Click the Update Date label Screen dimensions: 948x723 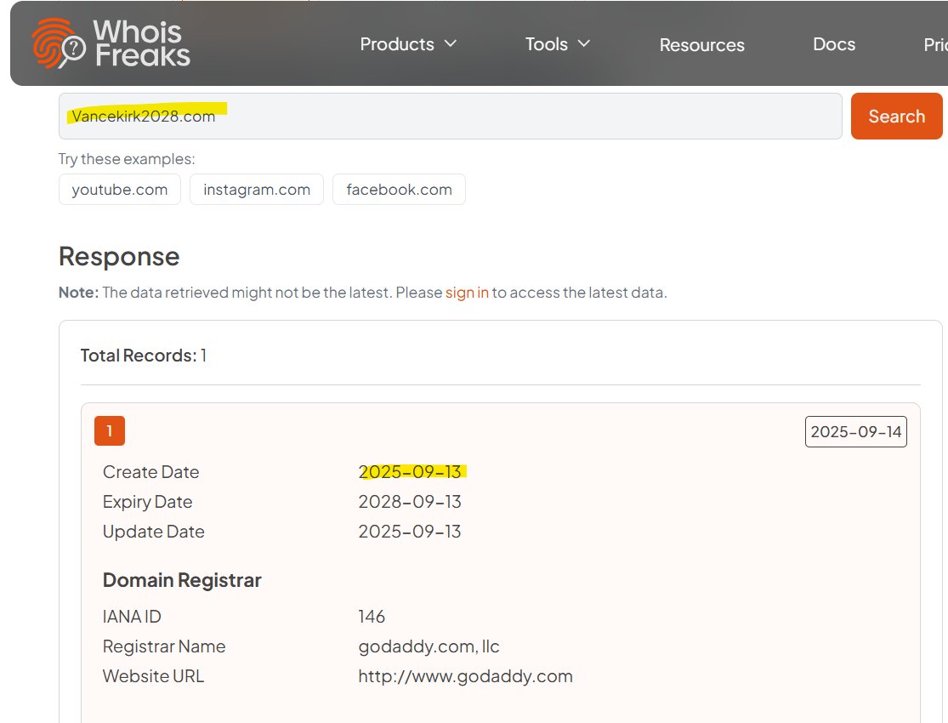154,532
